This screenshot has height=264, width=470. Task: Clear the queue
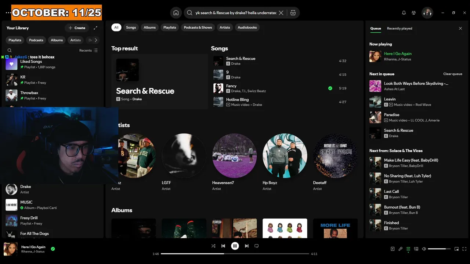(452, 74)
